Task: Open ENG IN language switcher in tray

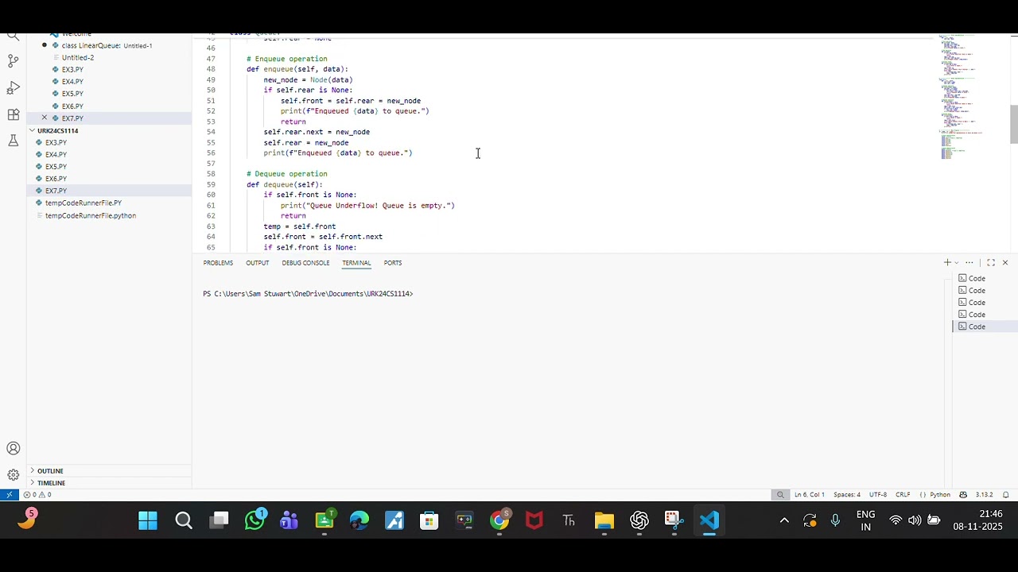Action: pos(866,521)
